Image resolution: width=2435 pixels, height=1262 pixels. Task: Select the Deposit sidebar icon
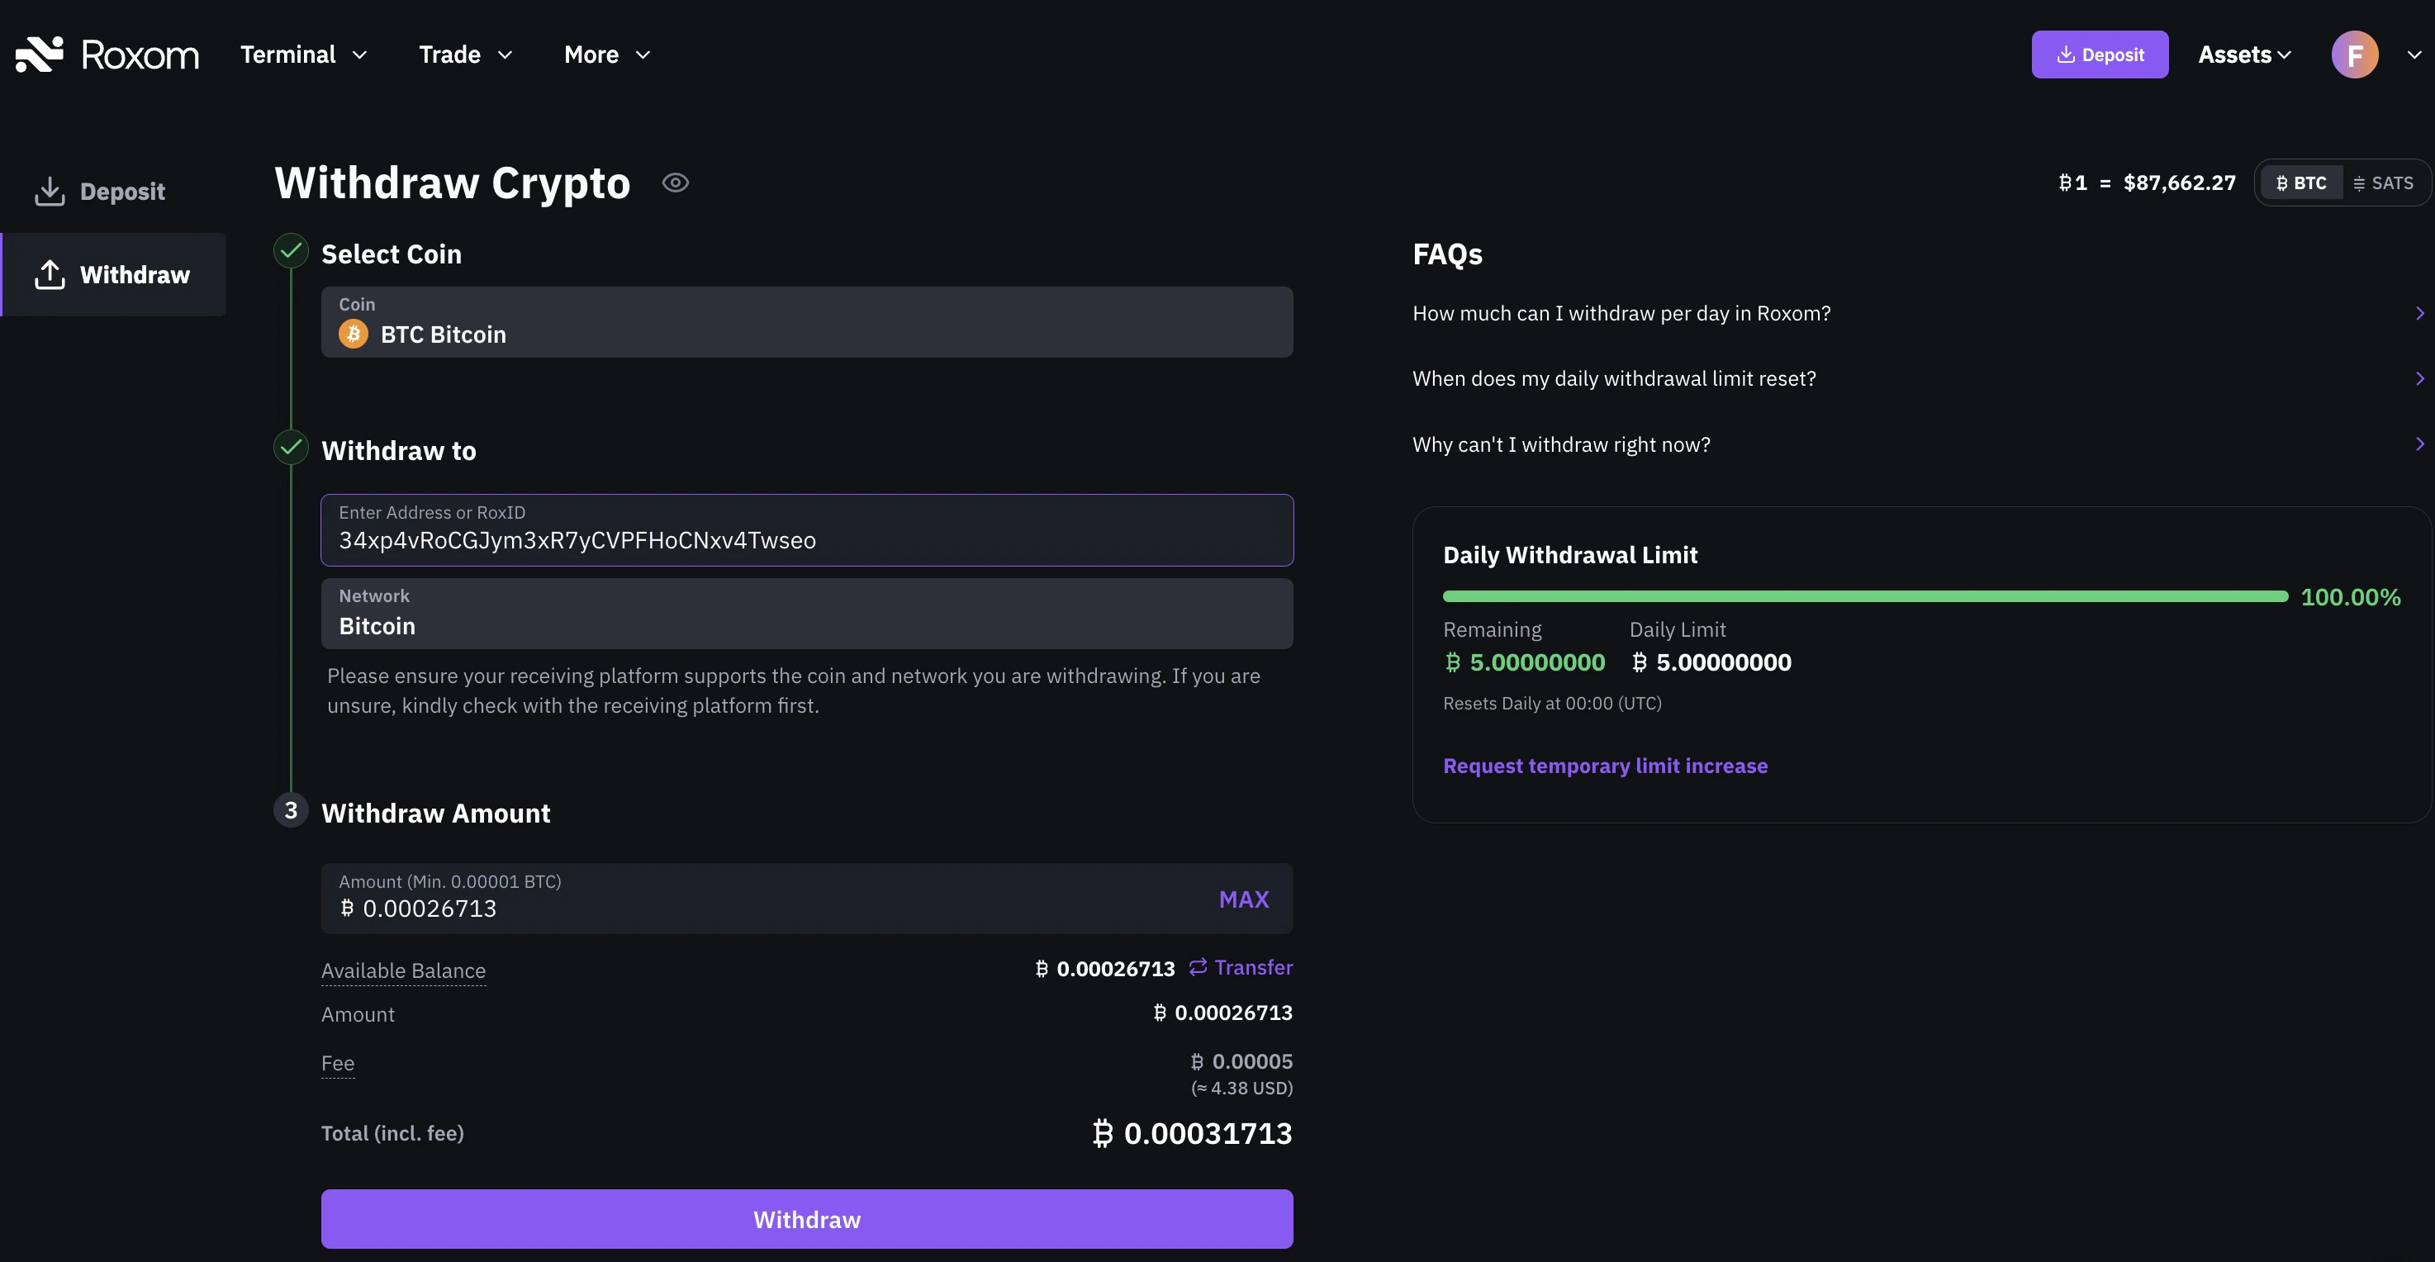(50, 190)
